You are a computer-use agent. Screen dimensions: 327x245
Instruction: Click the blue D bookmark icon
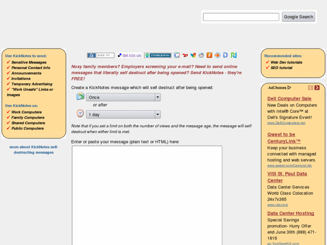click(x=225, y=55)
